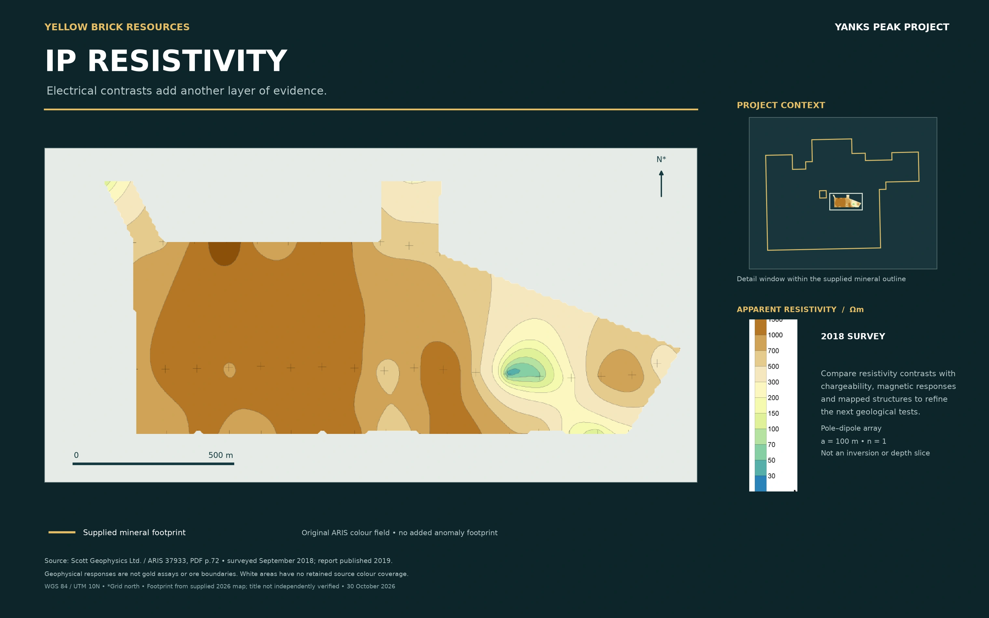Click the WGS 84 / UTM 10N footnote

pyautogui.click(x=220, y=586)
